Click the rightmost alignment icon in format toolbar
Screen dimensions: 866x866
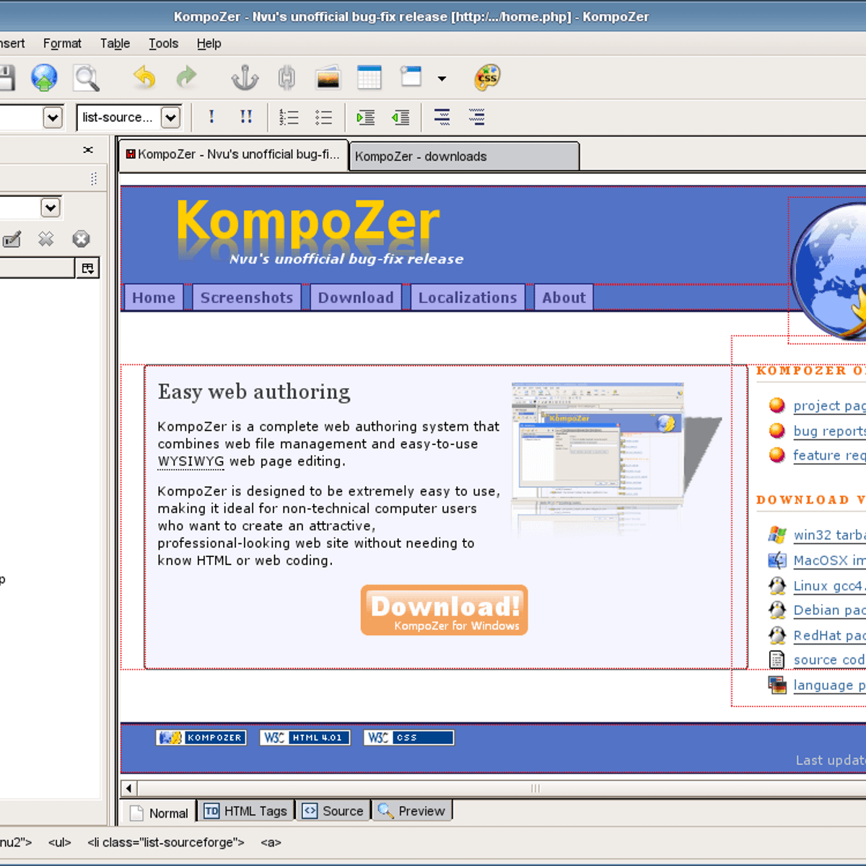pos(477,117)
